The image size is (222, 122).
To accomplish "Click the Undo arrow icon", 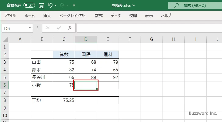I will coord(50,5).
